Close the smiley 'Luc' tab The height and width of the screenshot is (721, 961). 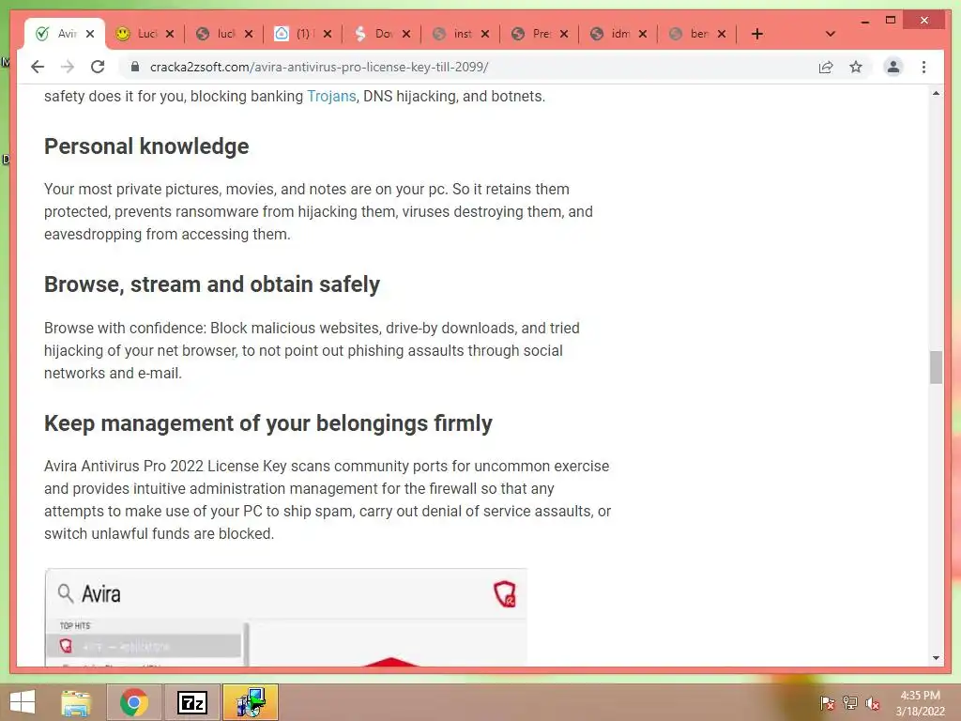coord(170,34)
